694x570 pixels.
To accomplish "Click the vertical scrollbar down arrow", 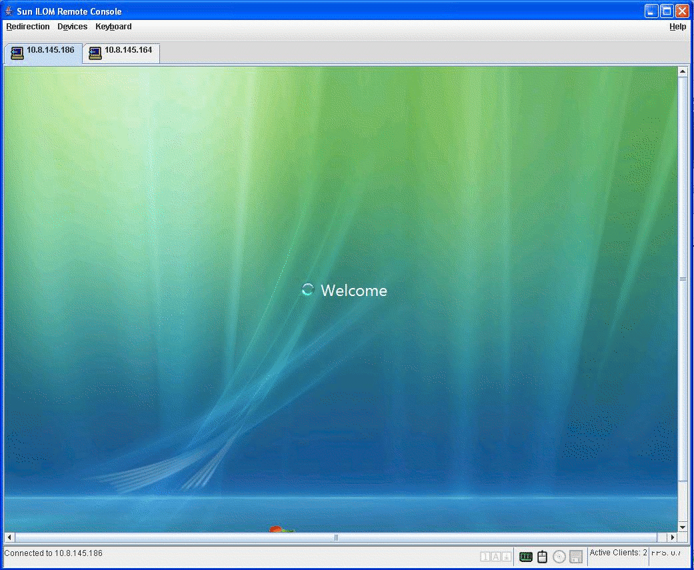I will point(683,526).
